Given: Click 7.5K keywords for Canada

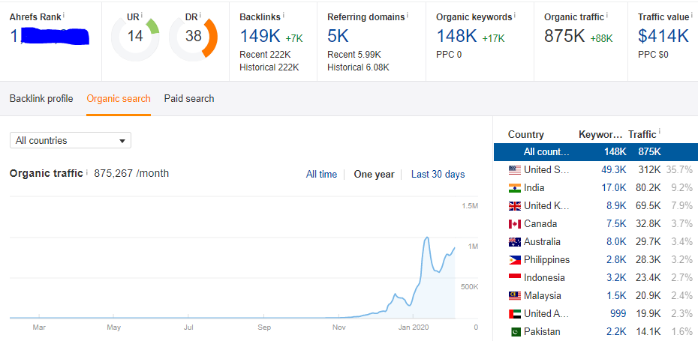Looking at the screenshot, I should 616,223.
